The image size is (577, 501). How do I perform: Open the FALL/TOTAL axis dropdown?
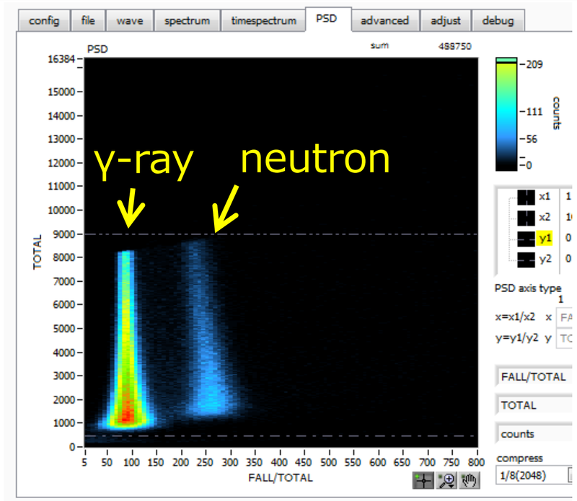coord(534,376)
